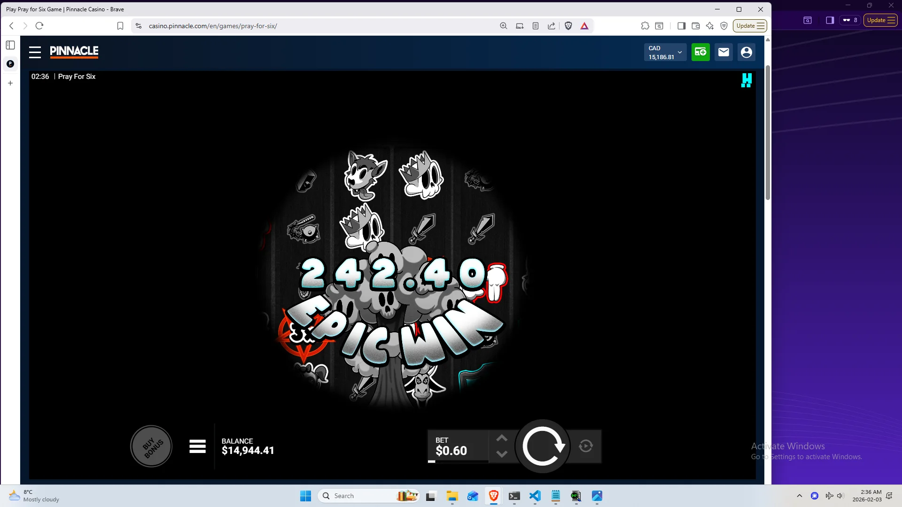Open File Explorer from taskbar
The image size is (902, 507).
(x=452, y=496)
